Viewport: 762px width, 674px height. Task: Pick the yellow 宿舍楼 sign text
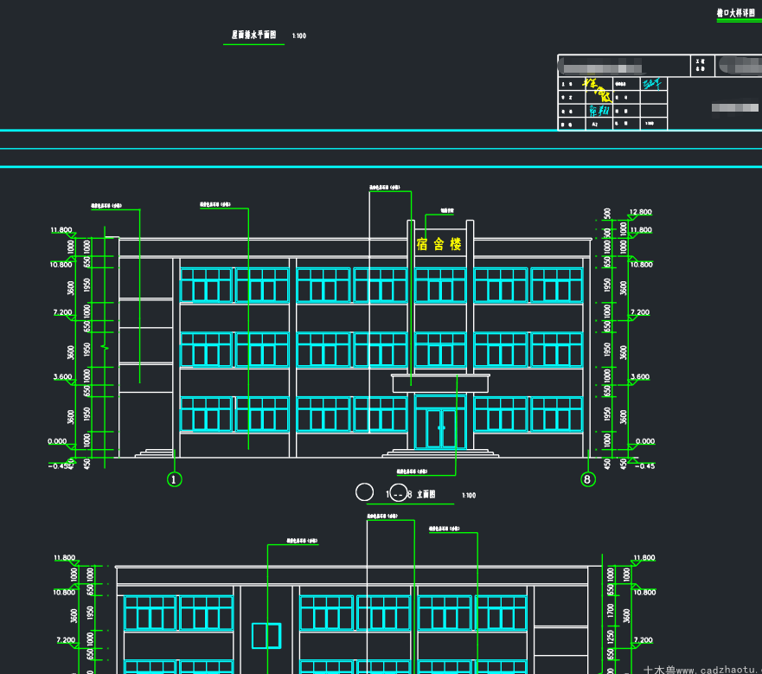click(x=439, y=244)
